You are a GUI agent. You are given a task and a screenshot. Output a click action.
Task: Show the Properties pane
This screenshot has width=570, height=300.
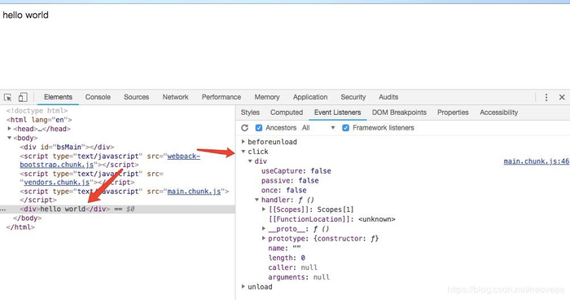click(453, 112)
